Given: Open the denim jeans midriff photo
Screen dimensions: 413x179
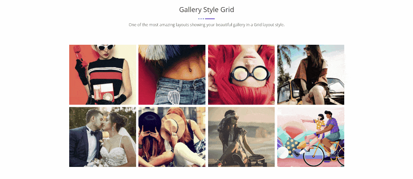Looking at the screenshot, I should [172, 75].
